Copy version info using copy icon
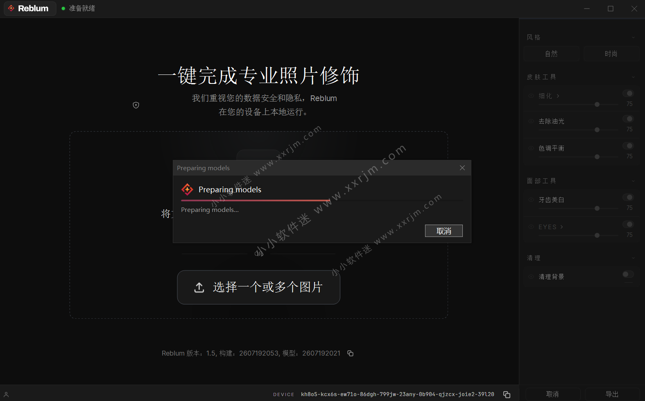Screen dimensions: 645x401 click(x=350, y=353)
